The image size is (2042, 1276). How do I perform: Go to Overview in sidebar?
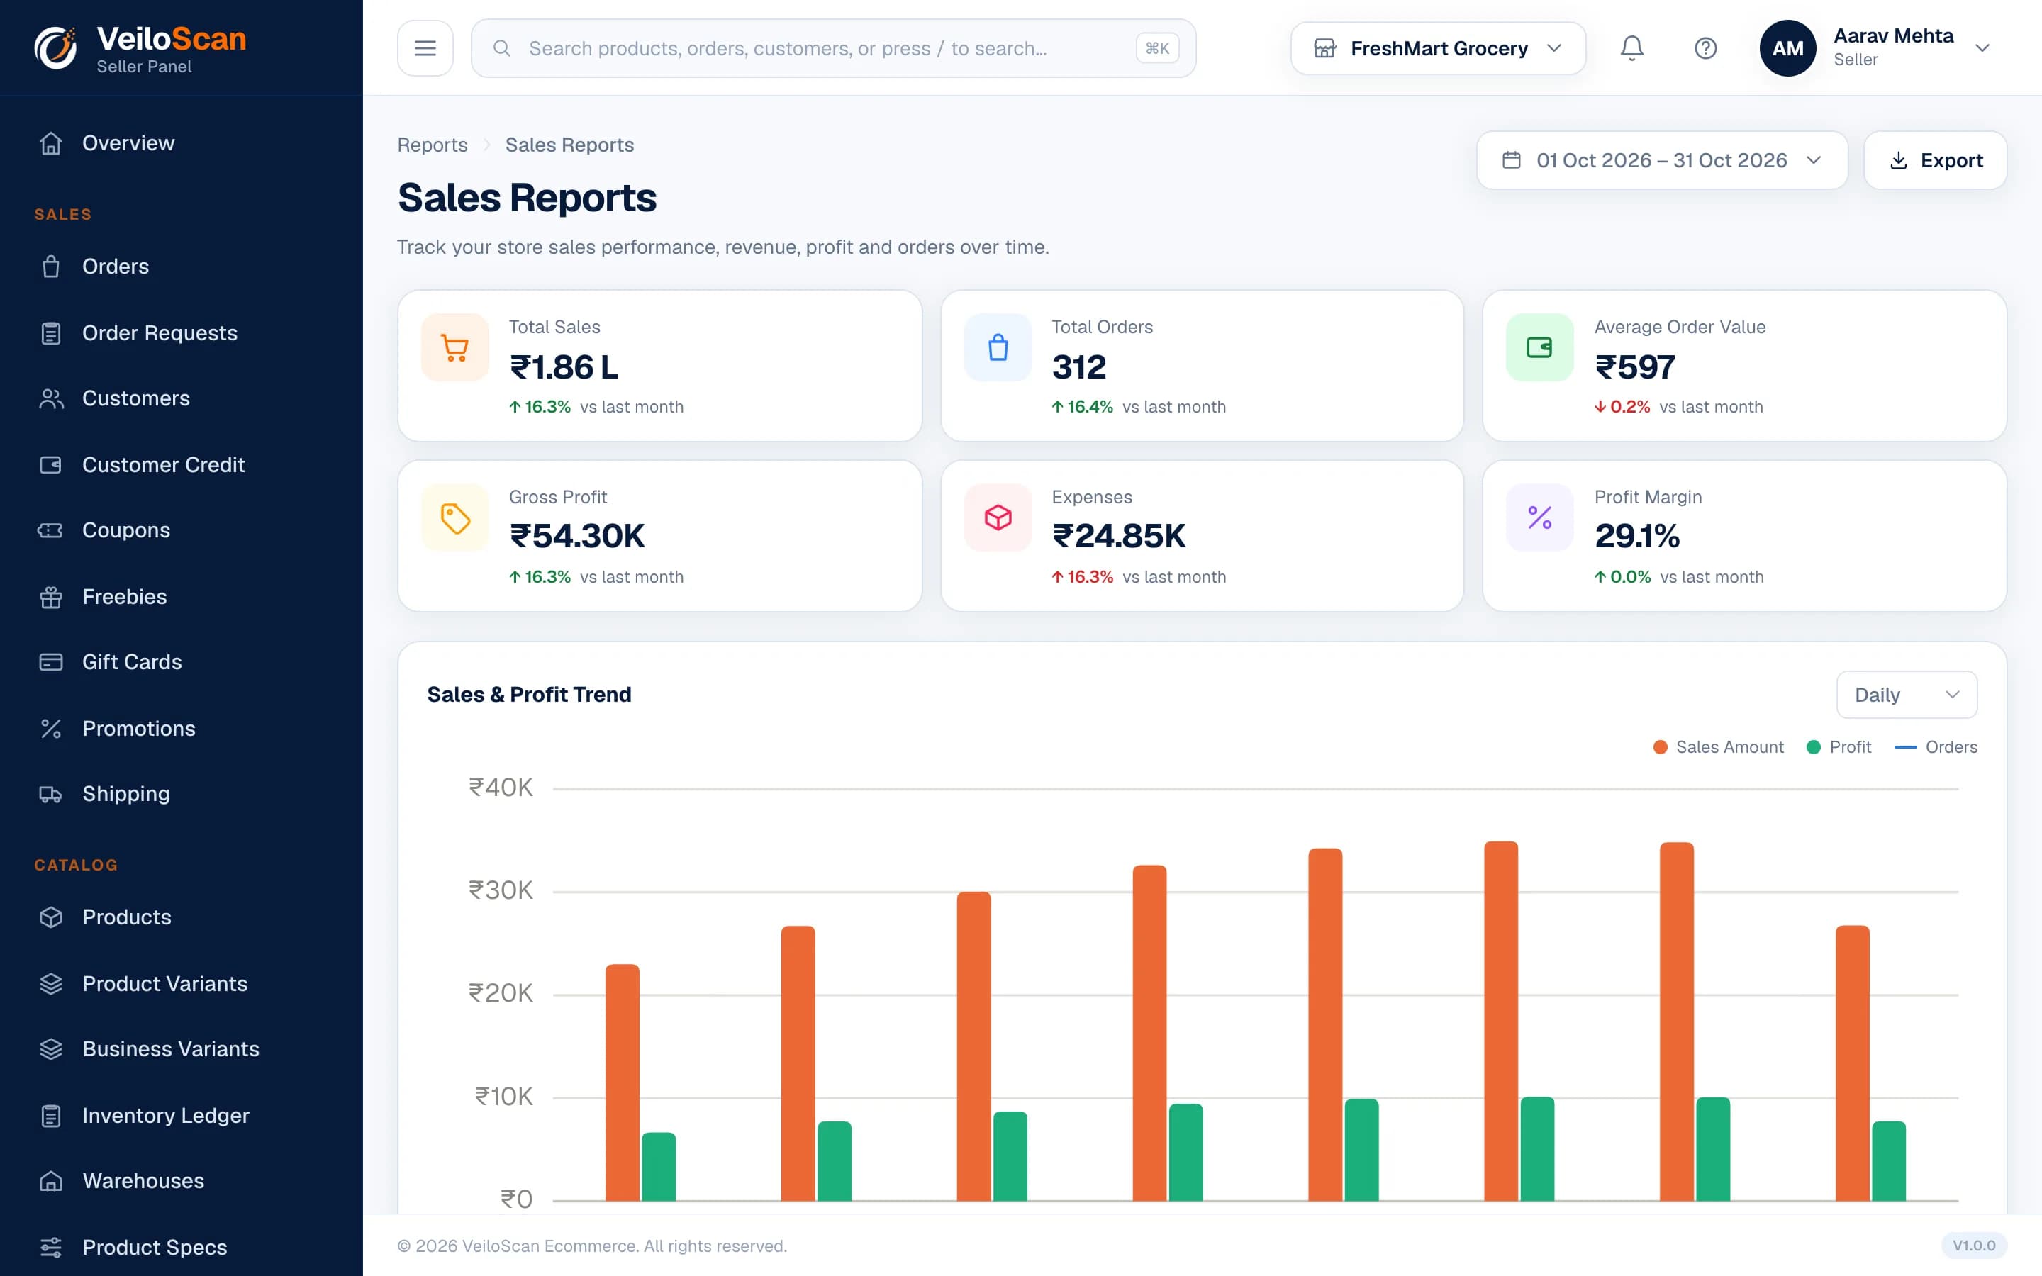(x=182, y=143)
